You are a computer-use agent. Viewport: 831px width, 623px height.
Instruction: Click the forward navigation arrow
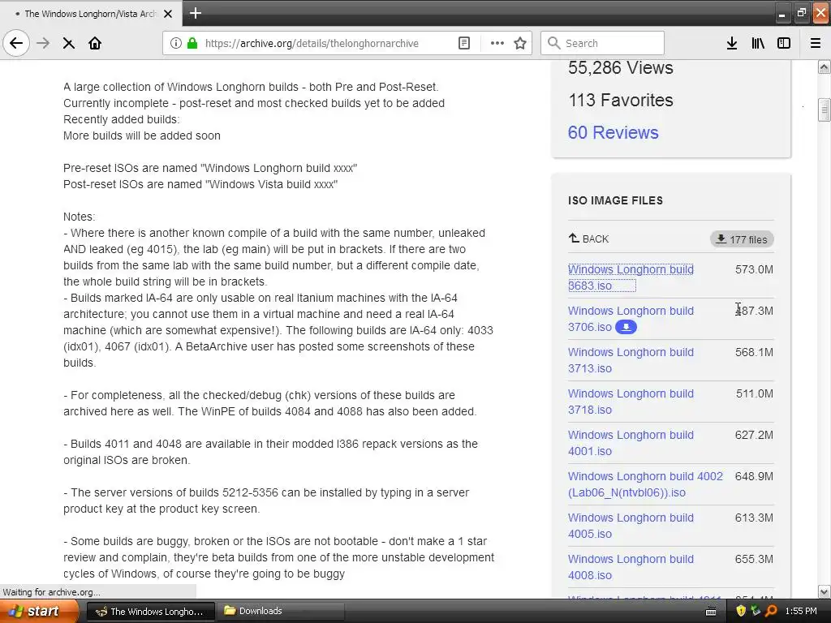click(43, 43)
